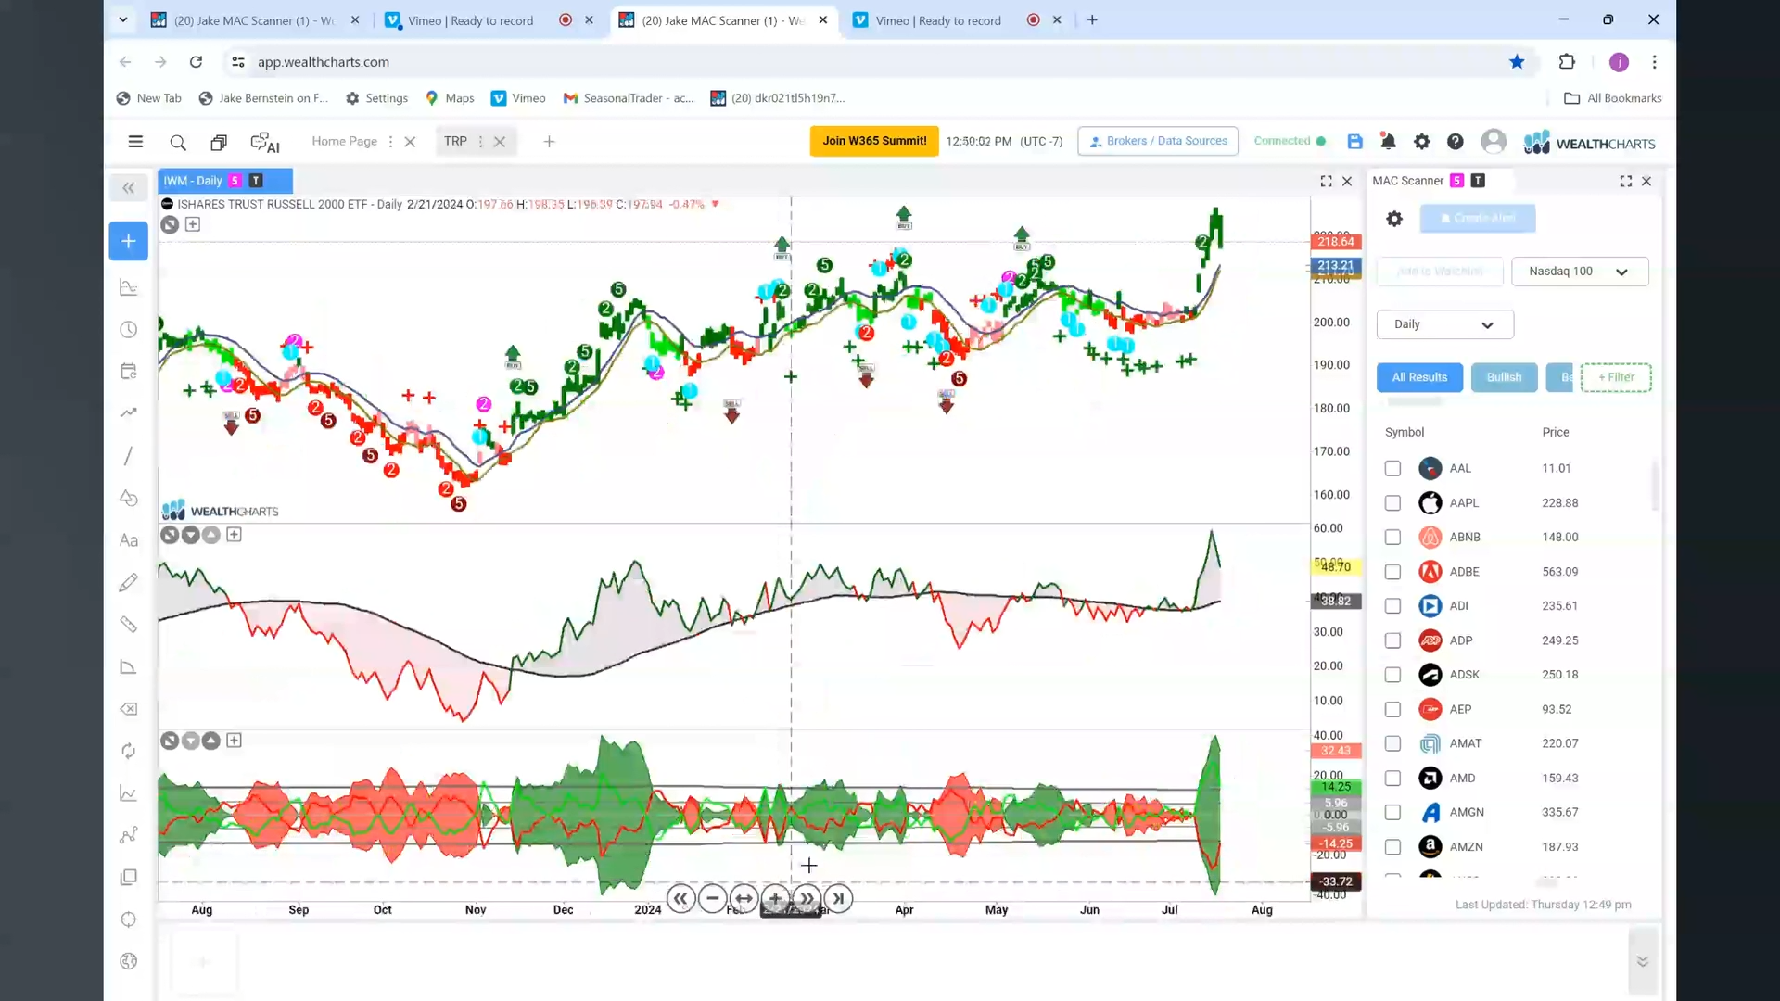Collapse the left drawing toolbar
This screenshot has height=1001, width=1780.
click(129, 188)
